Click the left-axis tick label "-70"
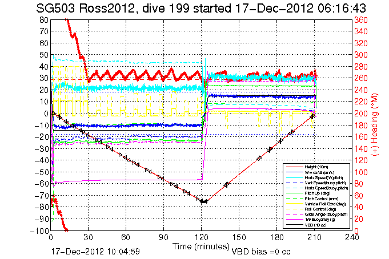Image resolution: width=389 pixels, height=259 pixels. click(x=42, y=196)
